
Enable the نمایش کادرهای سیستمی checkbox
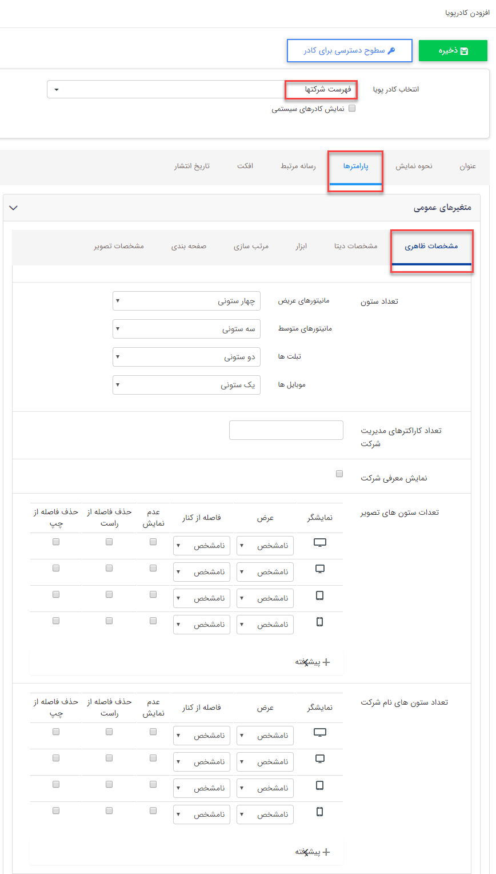(352, 108)
